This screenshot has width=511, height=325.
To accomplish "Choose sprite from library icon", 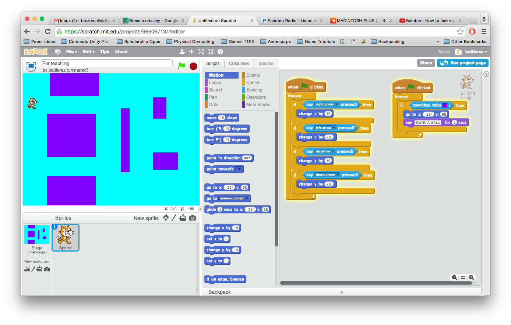I will (166, 217).
